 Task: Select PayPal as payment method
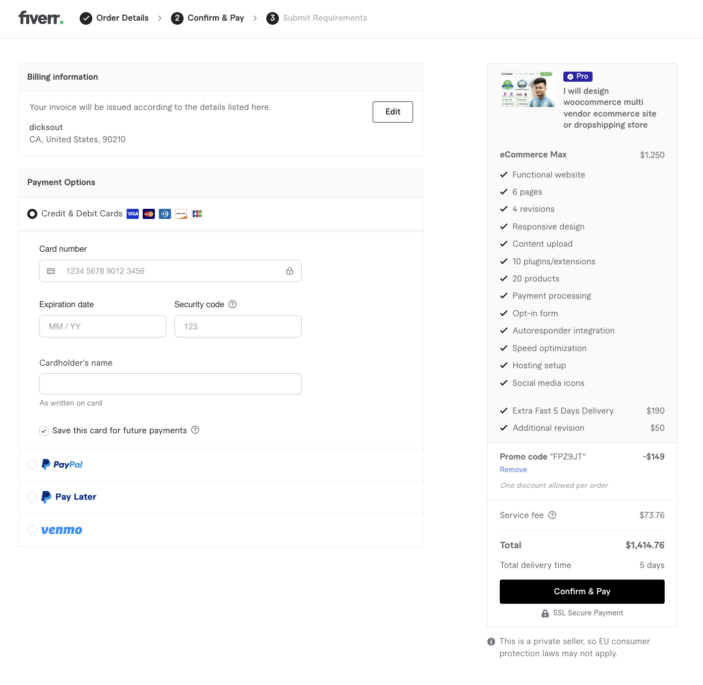point(32,465)
